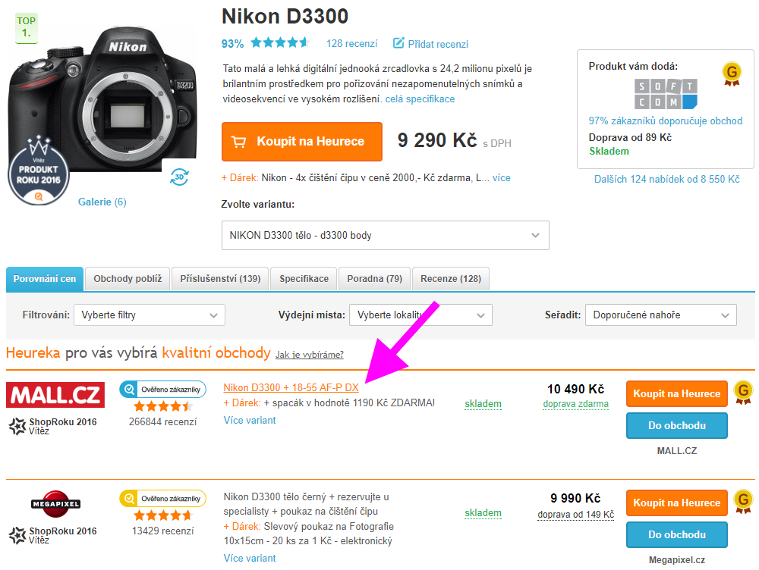Click MALL.CZ Ověřeno zákazníky badge
Viewport: 759px width, 570px height.
[x=162, y=389]
